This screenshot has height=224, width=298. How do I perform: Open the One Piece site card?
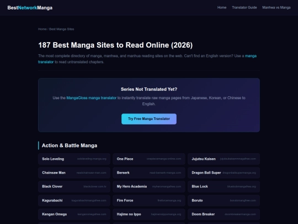(x=149, y=159)
